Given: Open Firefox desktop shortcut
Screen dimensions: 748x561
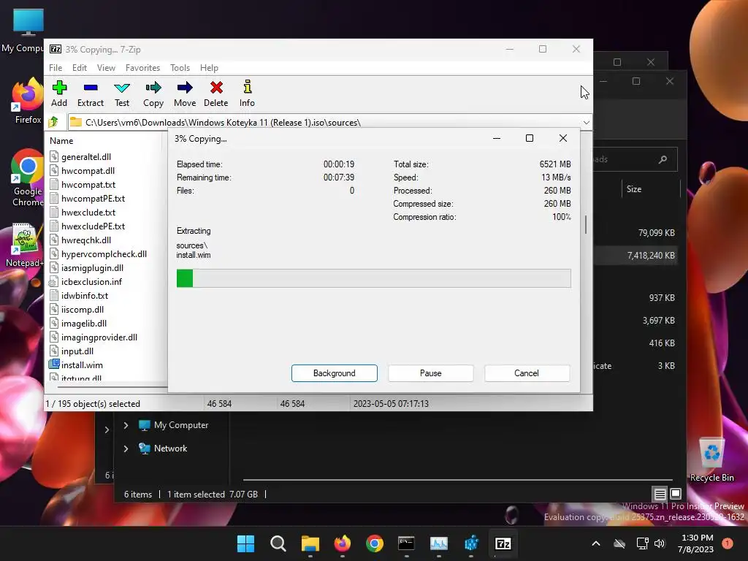Looking at the screenshot, I should click(x=28, y=101).
